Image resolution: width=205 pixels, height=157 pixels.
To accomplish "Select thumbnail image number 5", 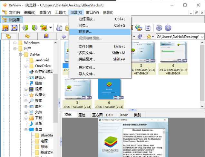I will [77, 90].
